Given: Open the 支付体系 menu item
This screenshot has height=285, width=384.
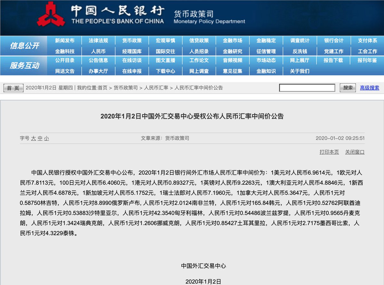Looking at the screenshot, I should tap(367, 41).
